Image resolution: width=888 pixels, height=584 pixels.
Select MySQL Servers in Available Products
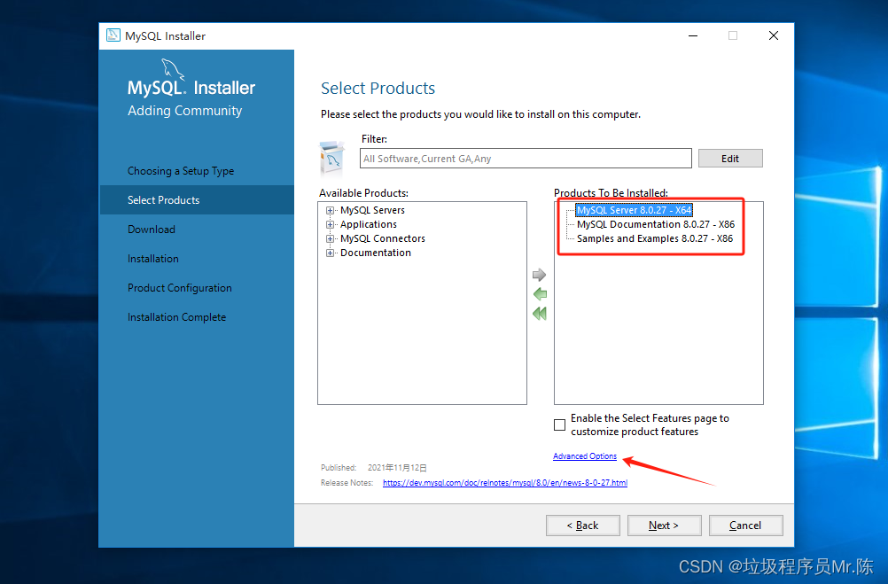(x=372, y=210)
